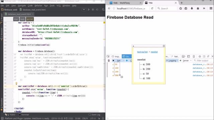Open the Project tool window stripe

coord(1,19)
